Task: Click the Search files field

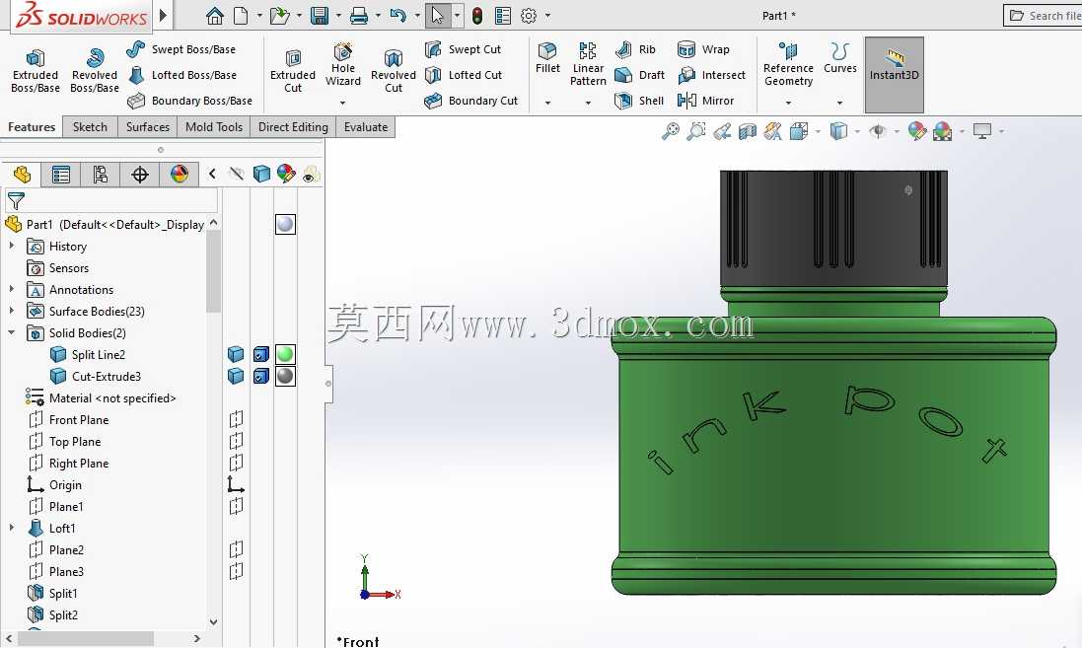Action: (1043, 15)
